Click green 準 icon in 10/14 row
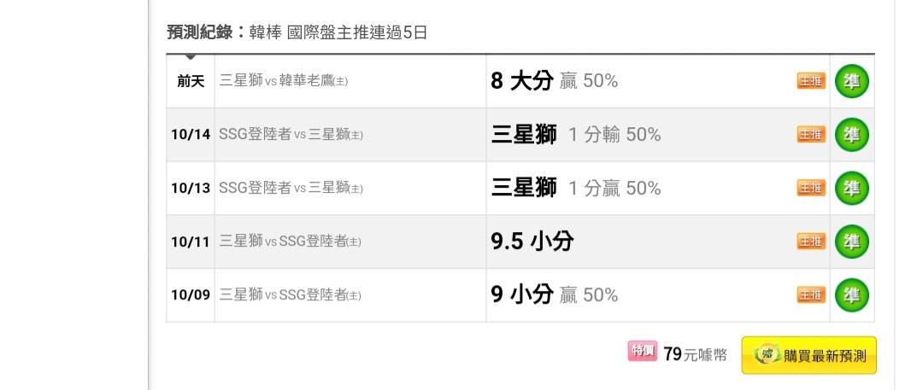This screenshot has width=923, height=390. [851, 135]
